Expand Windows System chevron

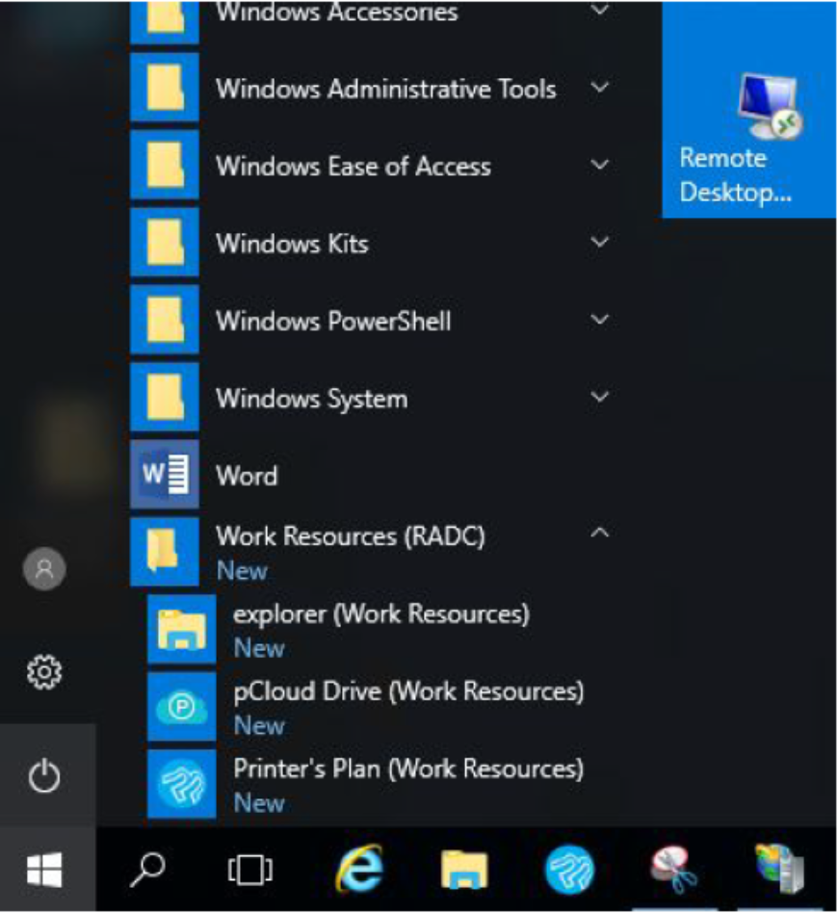pos(600,397)
